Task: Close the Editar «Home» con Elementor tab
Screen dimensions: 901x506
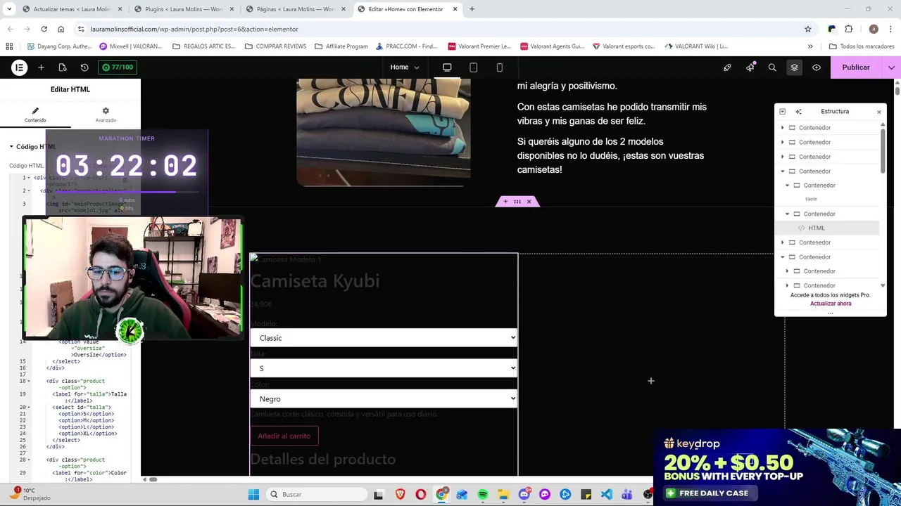Action: (455, 9)
